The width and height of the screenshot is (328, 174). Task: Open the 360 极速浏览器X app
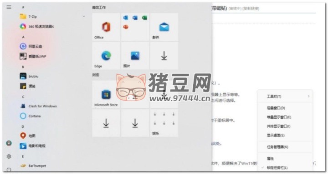(x=37, y=26)
